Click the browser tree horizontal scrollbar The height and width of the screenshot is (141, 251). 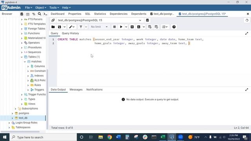20,132
